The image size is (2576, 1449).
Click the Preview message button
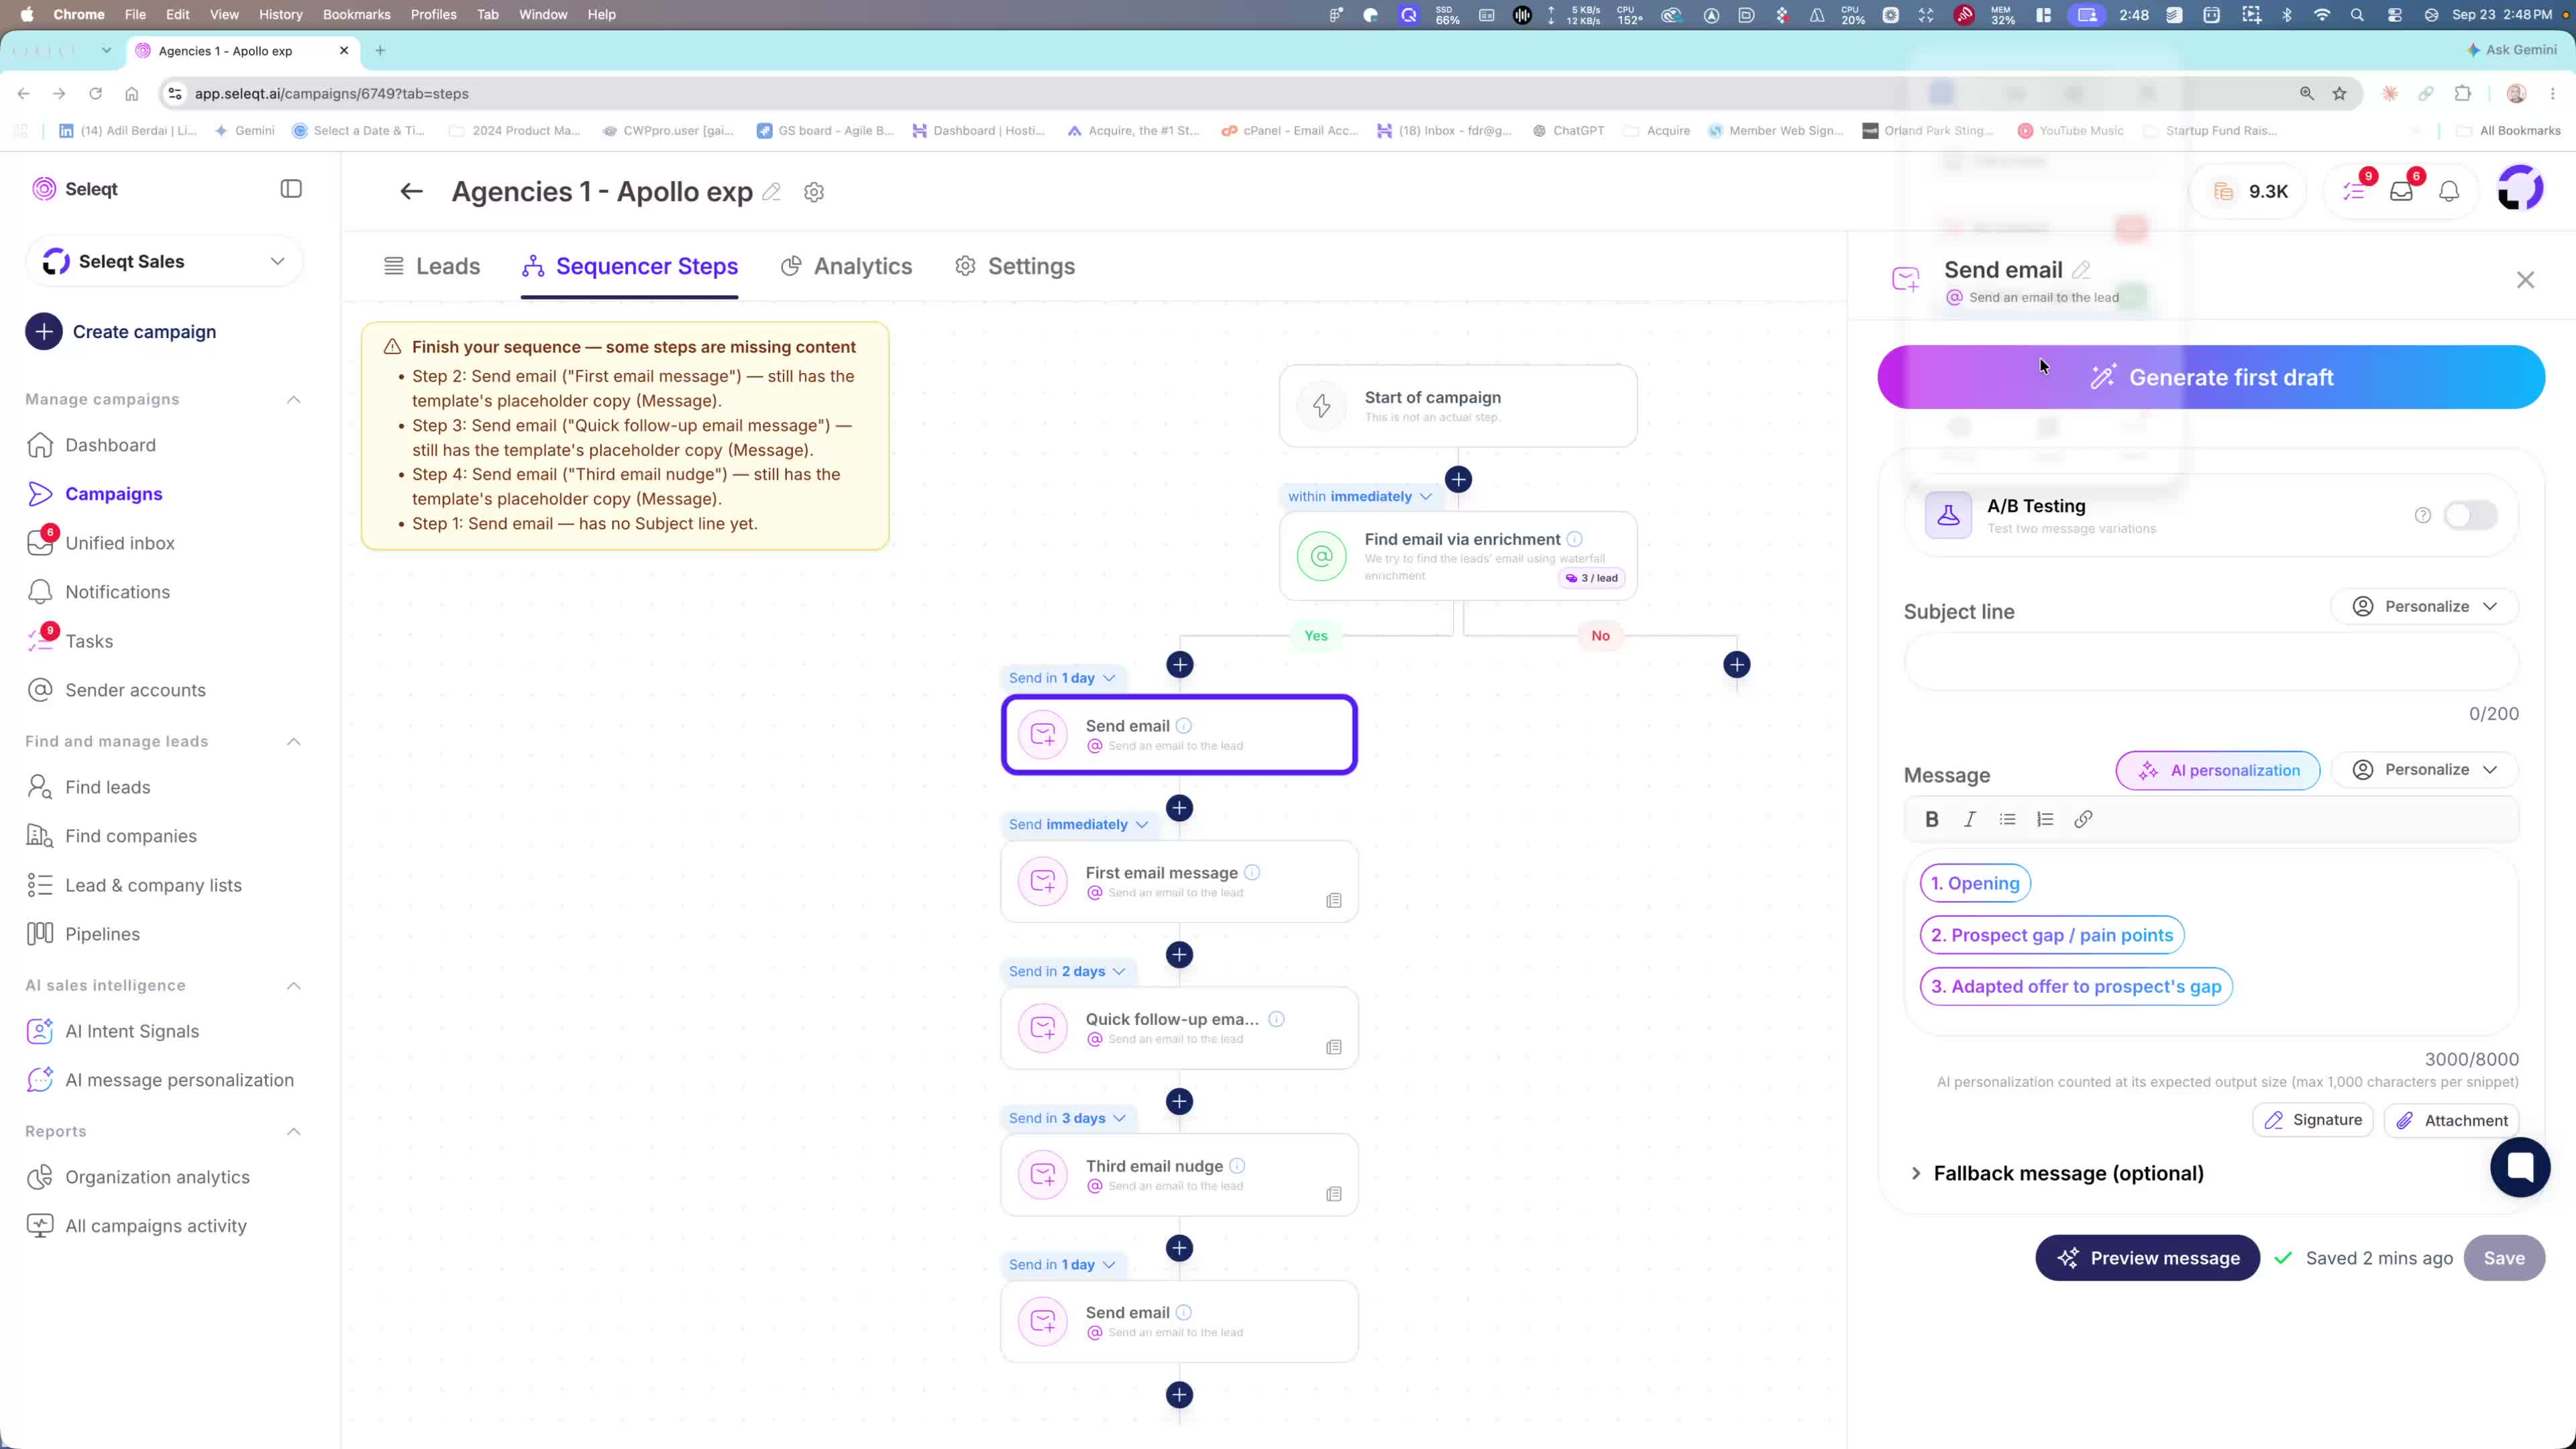[x=2147, y=1258]
